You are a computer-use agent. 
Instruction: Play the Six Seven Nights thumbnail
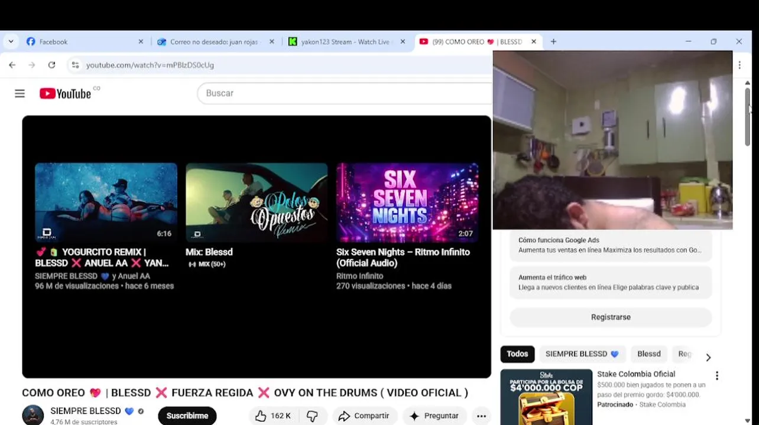407,202
